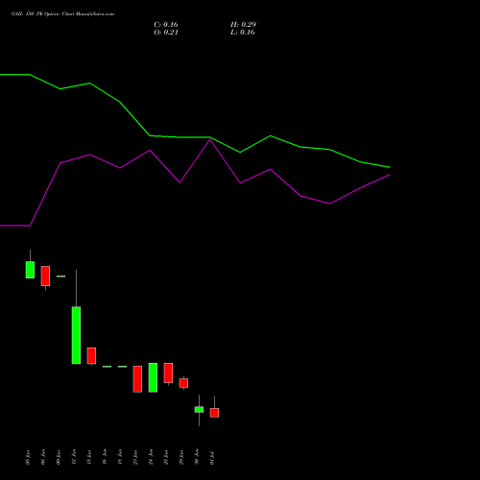Click the close value C: 0.16

click(166, 25)
